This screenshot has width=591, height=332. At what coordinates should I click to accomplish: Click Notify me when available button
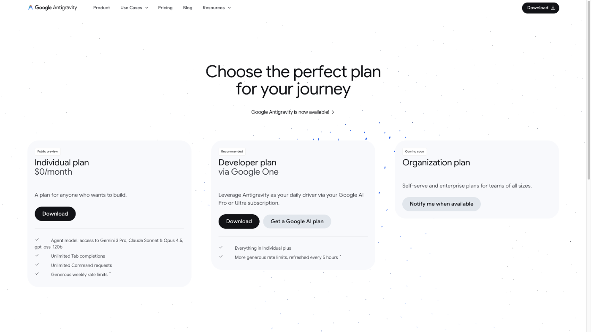pyautogui.click(x=441, y=204)
